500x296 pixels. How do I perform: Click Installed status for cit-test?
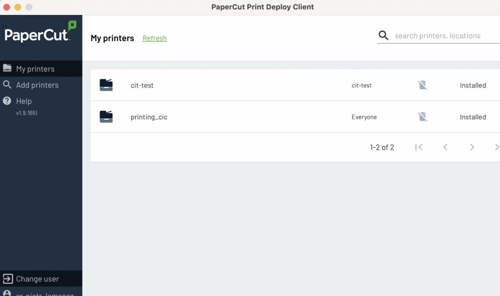(x=473, y=85)
